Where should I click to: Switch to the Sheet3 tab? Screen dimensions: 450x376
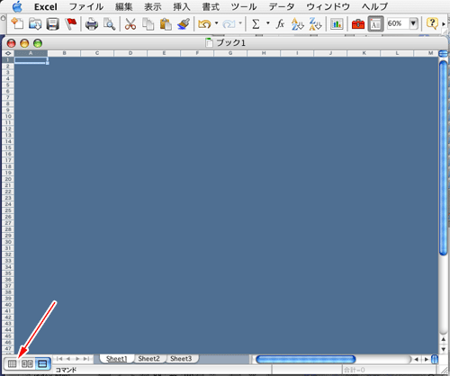point(181,359)
